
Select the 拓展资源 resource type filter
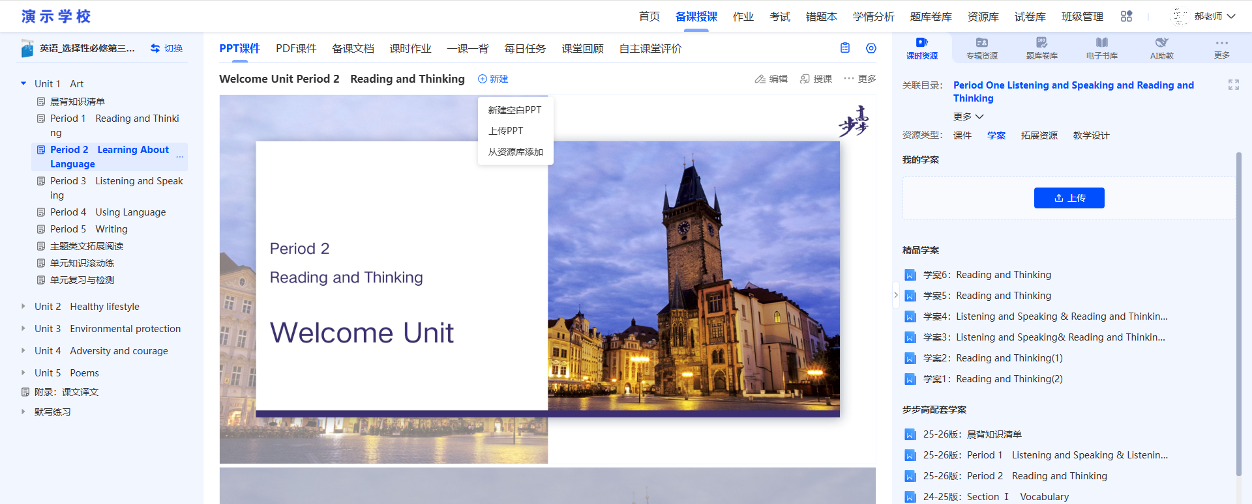tap(1039, 135)
